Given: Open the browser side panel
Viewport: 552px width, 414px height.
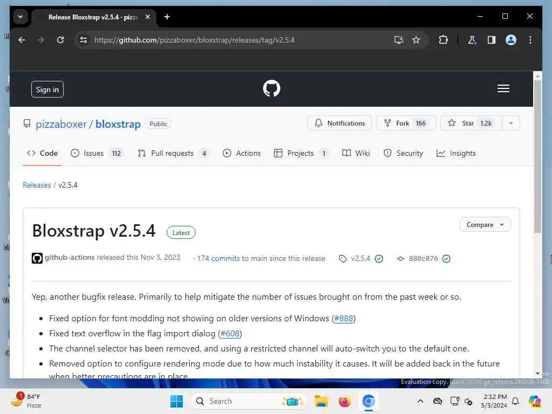Looking at the screenshot, I should (x=492, y=40).
